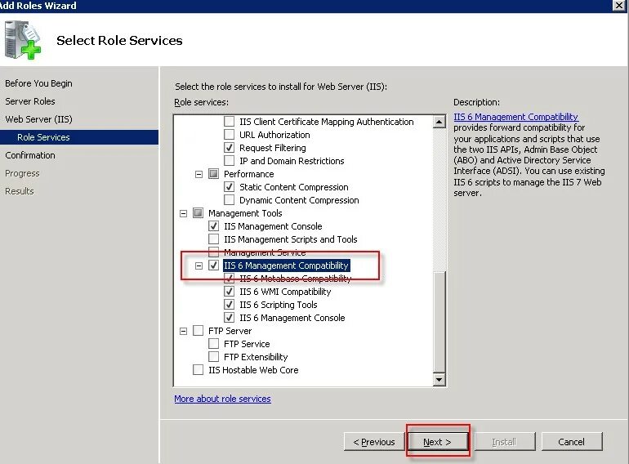This screenshot has width=629, height=464.
Task: Toggle the FTP Service checkbox
Action: (213, 344)
